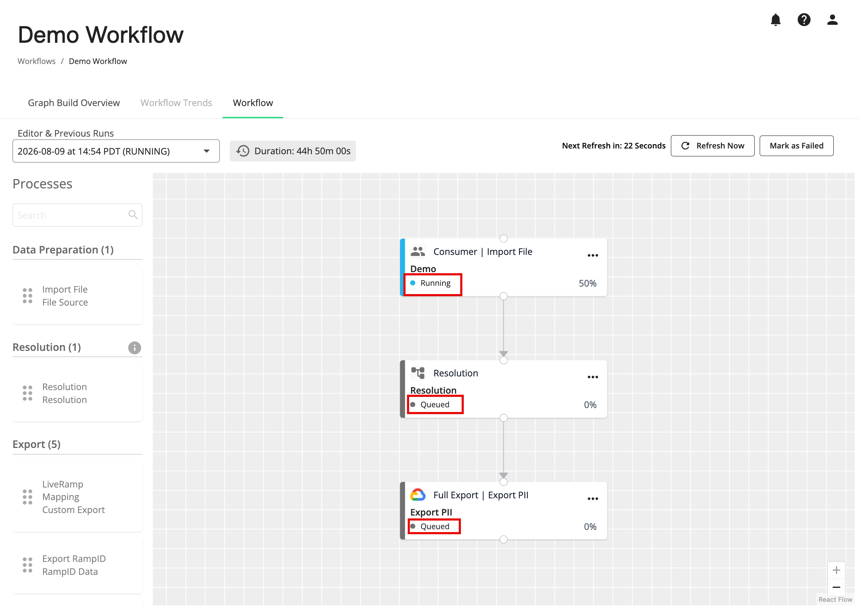Click the Duration: 44h 50m 00s badge
This screenshot has width=860, height=609.
point(293,151)
